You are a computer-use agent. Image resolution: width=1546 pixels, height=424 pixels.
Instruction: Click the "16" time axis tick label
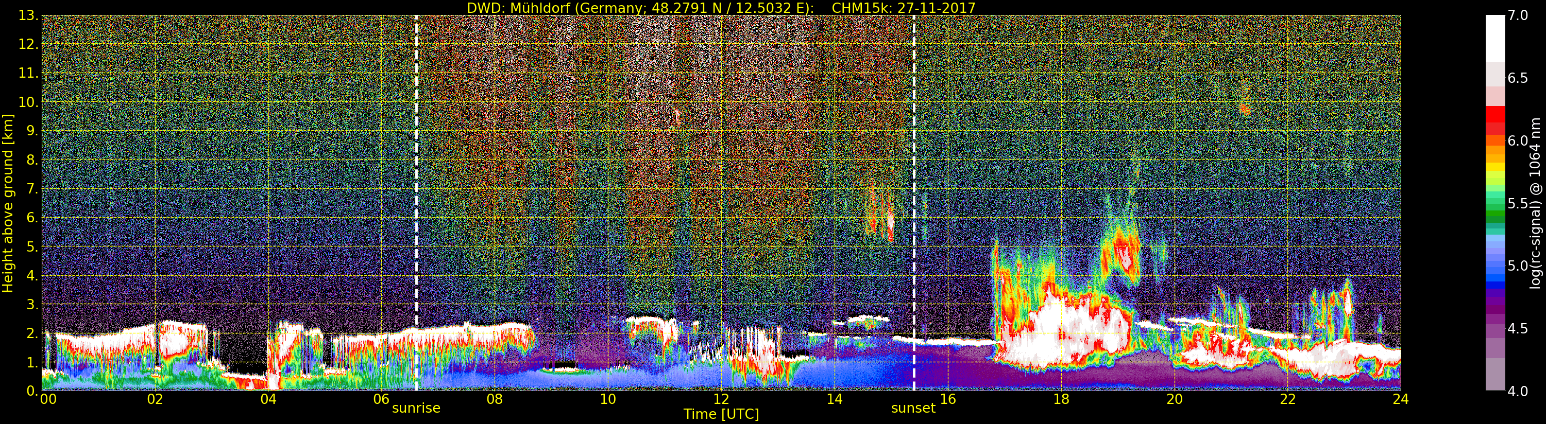point(948,399)
